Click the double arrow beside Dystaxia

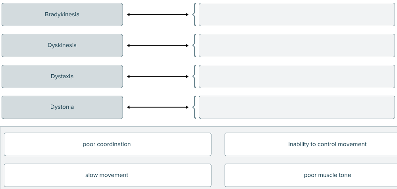pos(158,76)
